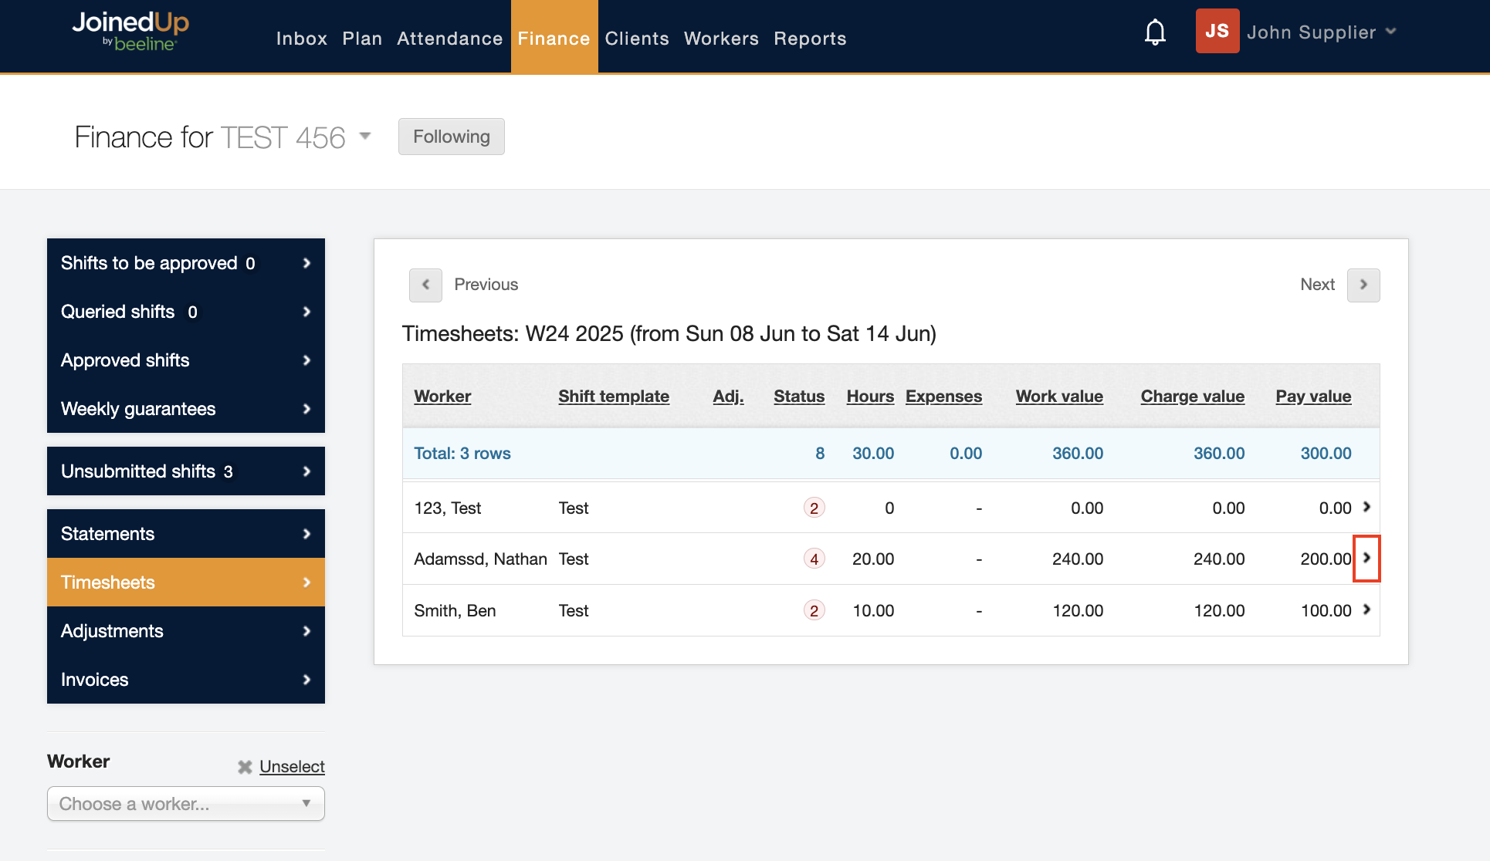This screenshot has height=861, width=1490.
Task: Click the X icon beside Unselect
Action: pyautogui.click(x=245, y=767)
